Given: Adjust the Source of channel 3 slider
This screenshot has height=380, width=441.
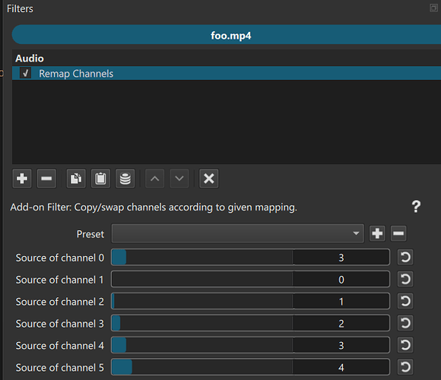Looking at the screenshot, I should (202, 323).
